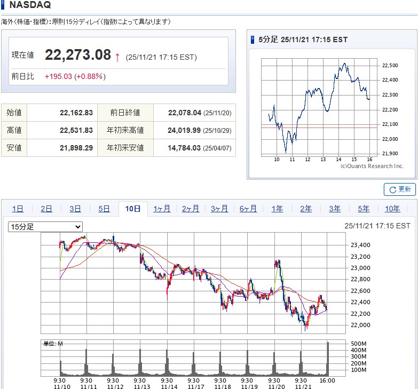This screenshot has height=389, width=418.
Task: Click the red up arrow beside current price
Action: [117, 57]
